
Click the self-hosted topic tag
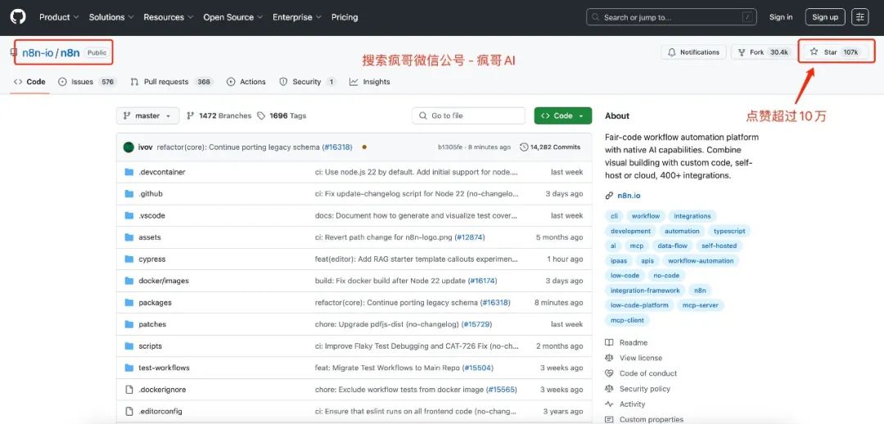[719, 246]
